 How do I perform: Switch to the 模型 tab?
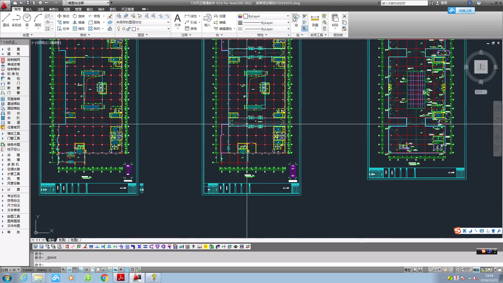(x=51, y=240)
